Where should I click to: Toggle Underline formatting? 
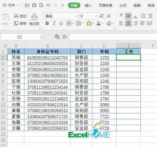coord(61,23)
